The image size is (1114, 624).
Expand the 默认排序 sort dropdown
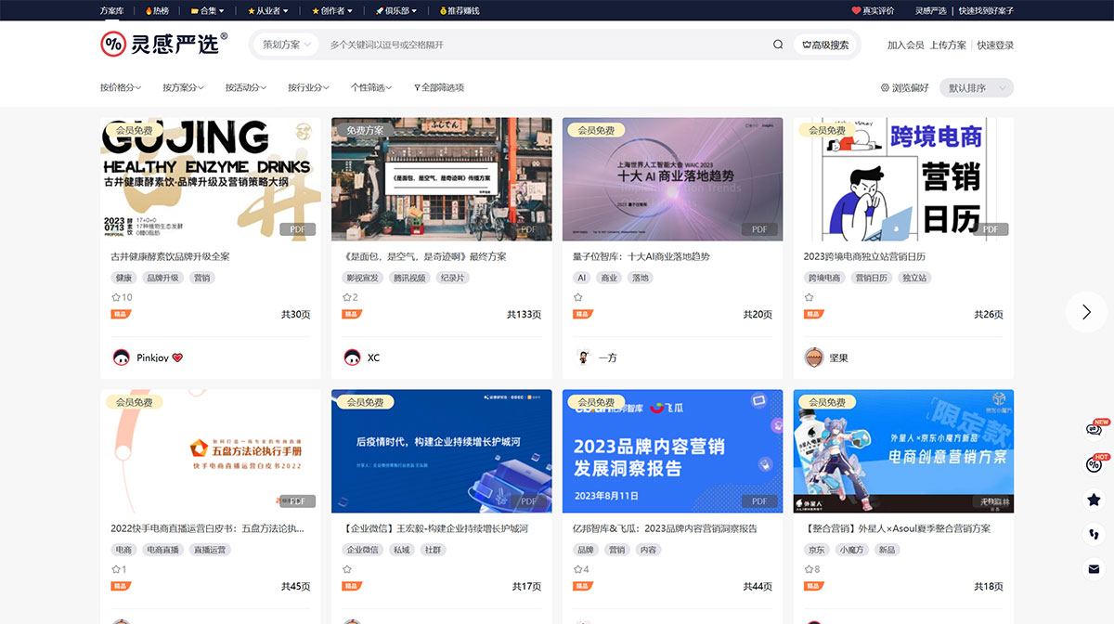976,86
